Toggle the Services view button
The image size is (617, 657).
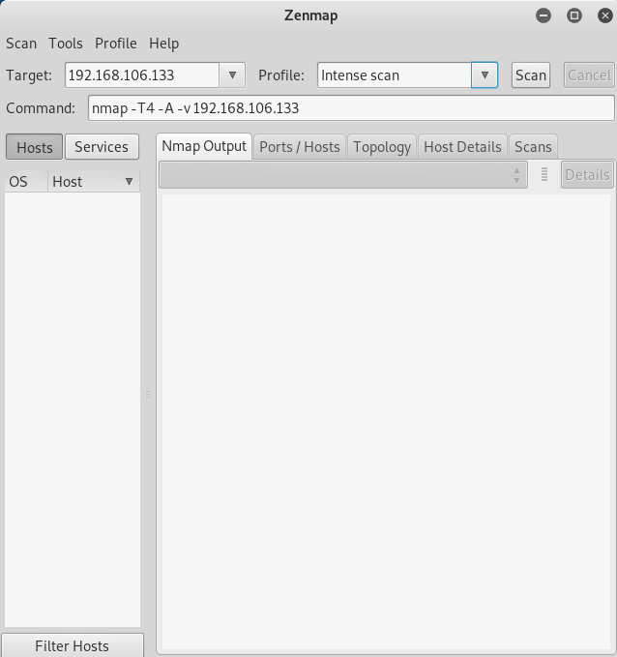[x=102, y=147]
